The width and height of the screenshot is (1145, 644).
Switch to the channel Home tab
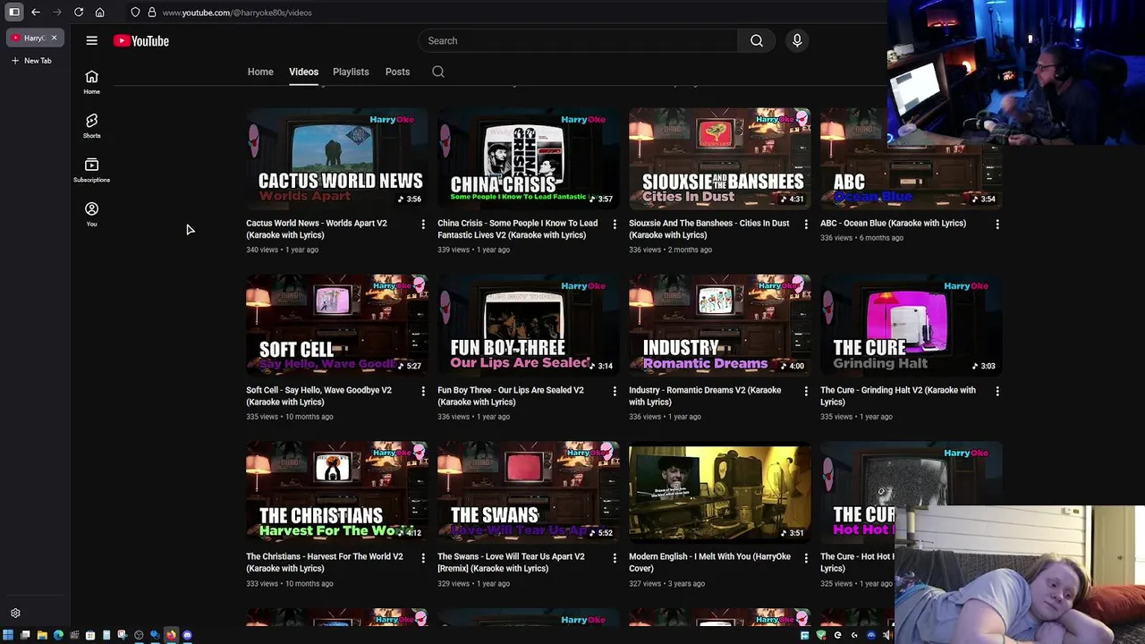click(260, 72)
